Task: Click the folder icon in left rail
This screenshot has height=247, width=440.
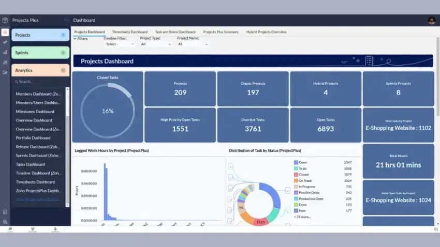Action: [x=5, y=72]
